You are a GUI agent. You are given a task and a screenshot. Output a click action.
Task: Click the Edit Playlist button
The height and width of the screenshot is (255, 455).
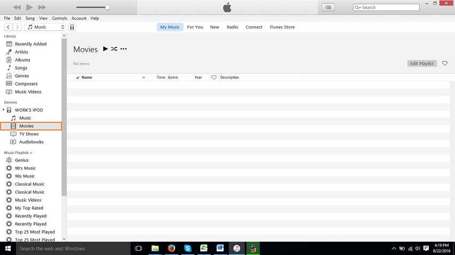click(x=421, y=64)
